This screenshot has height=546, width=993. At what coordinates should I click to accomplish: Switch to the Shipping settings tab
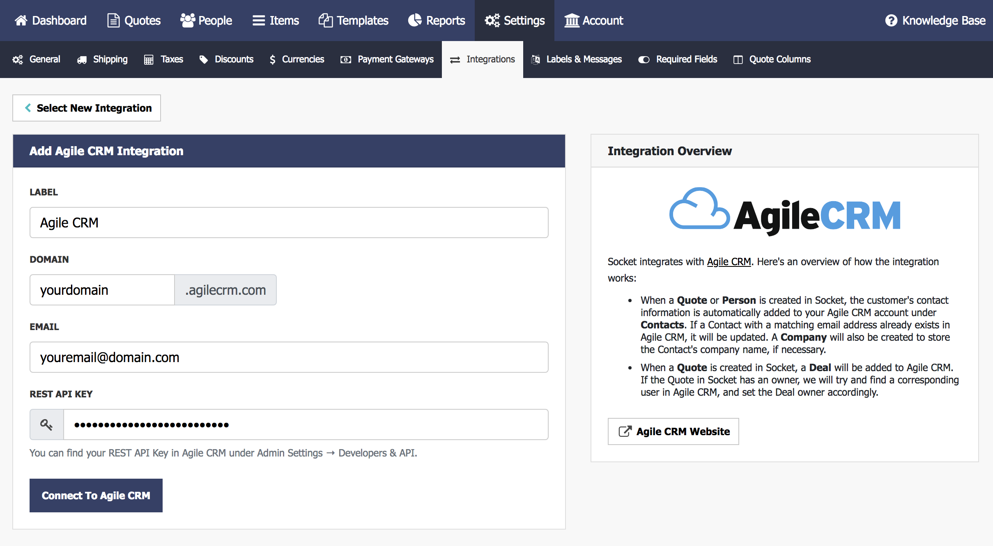click(102, 60)
